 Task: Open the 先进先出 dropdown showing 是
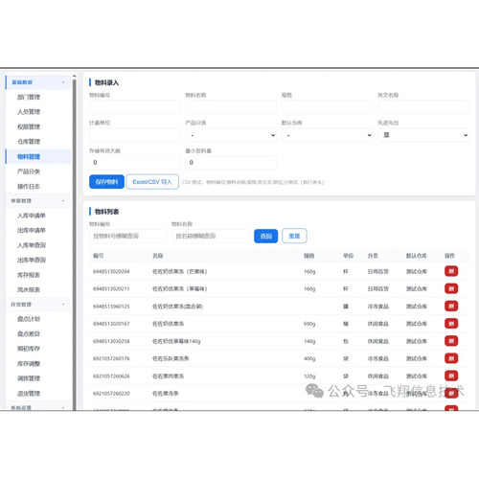(423, 135)
